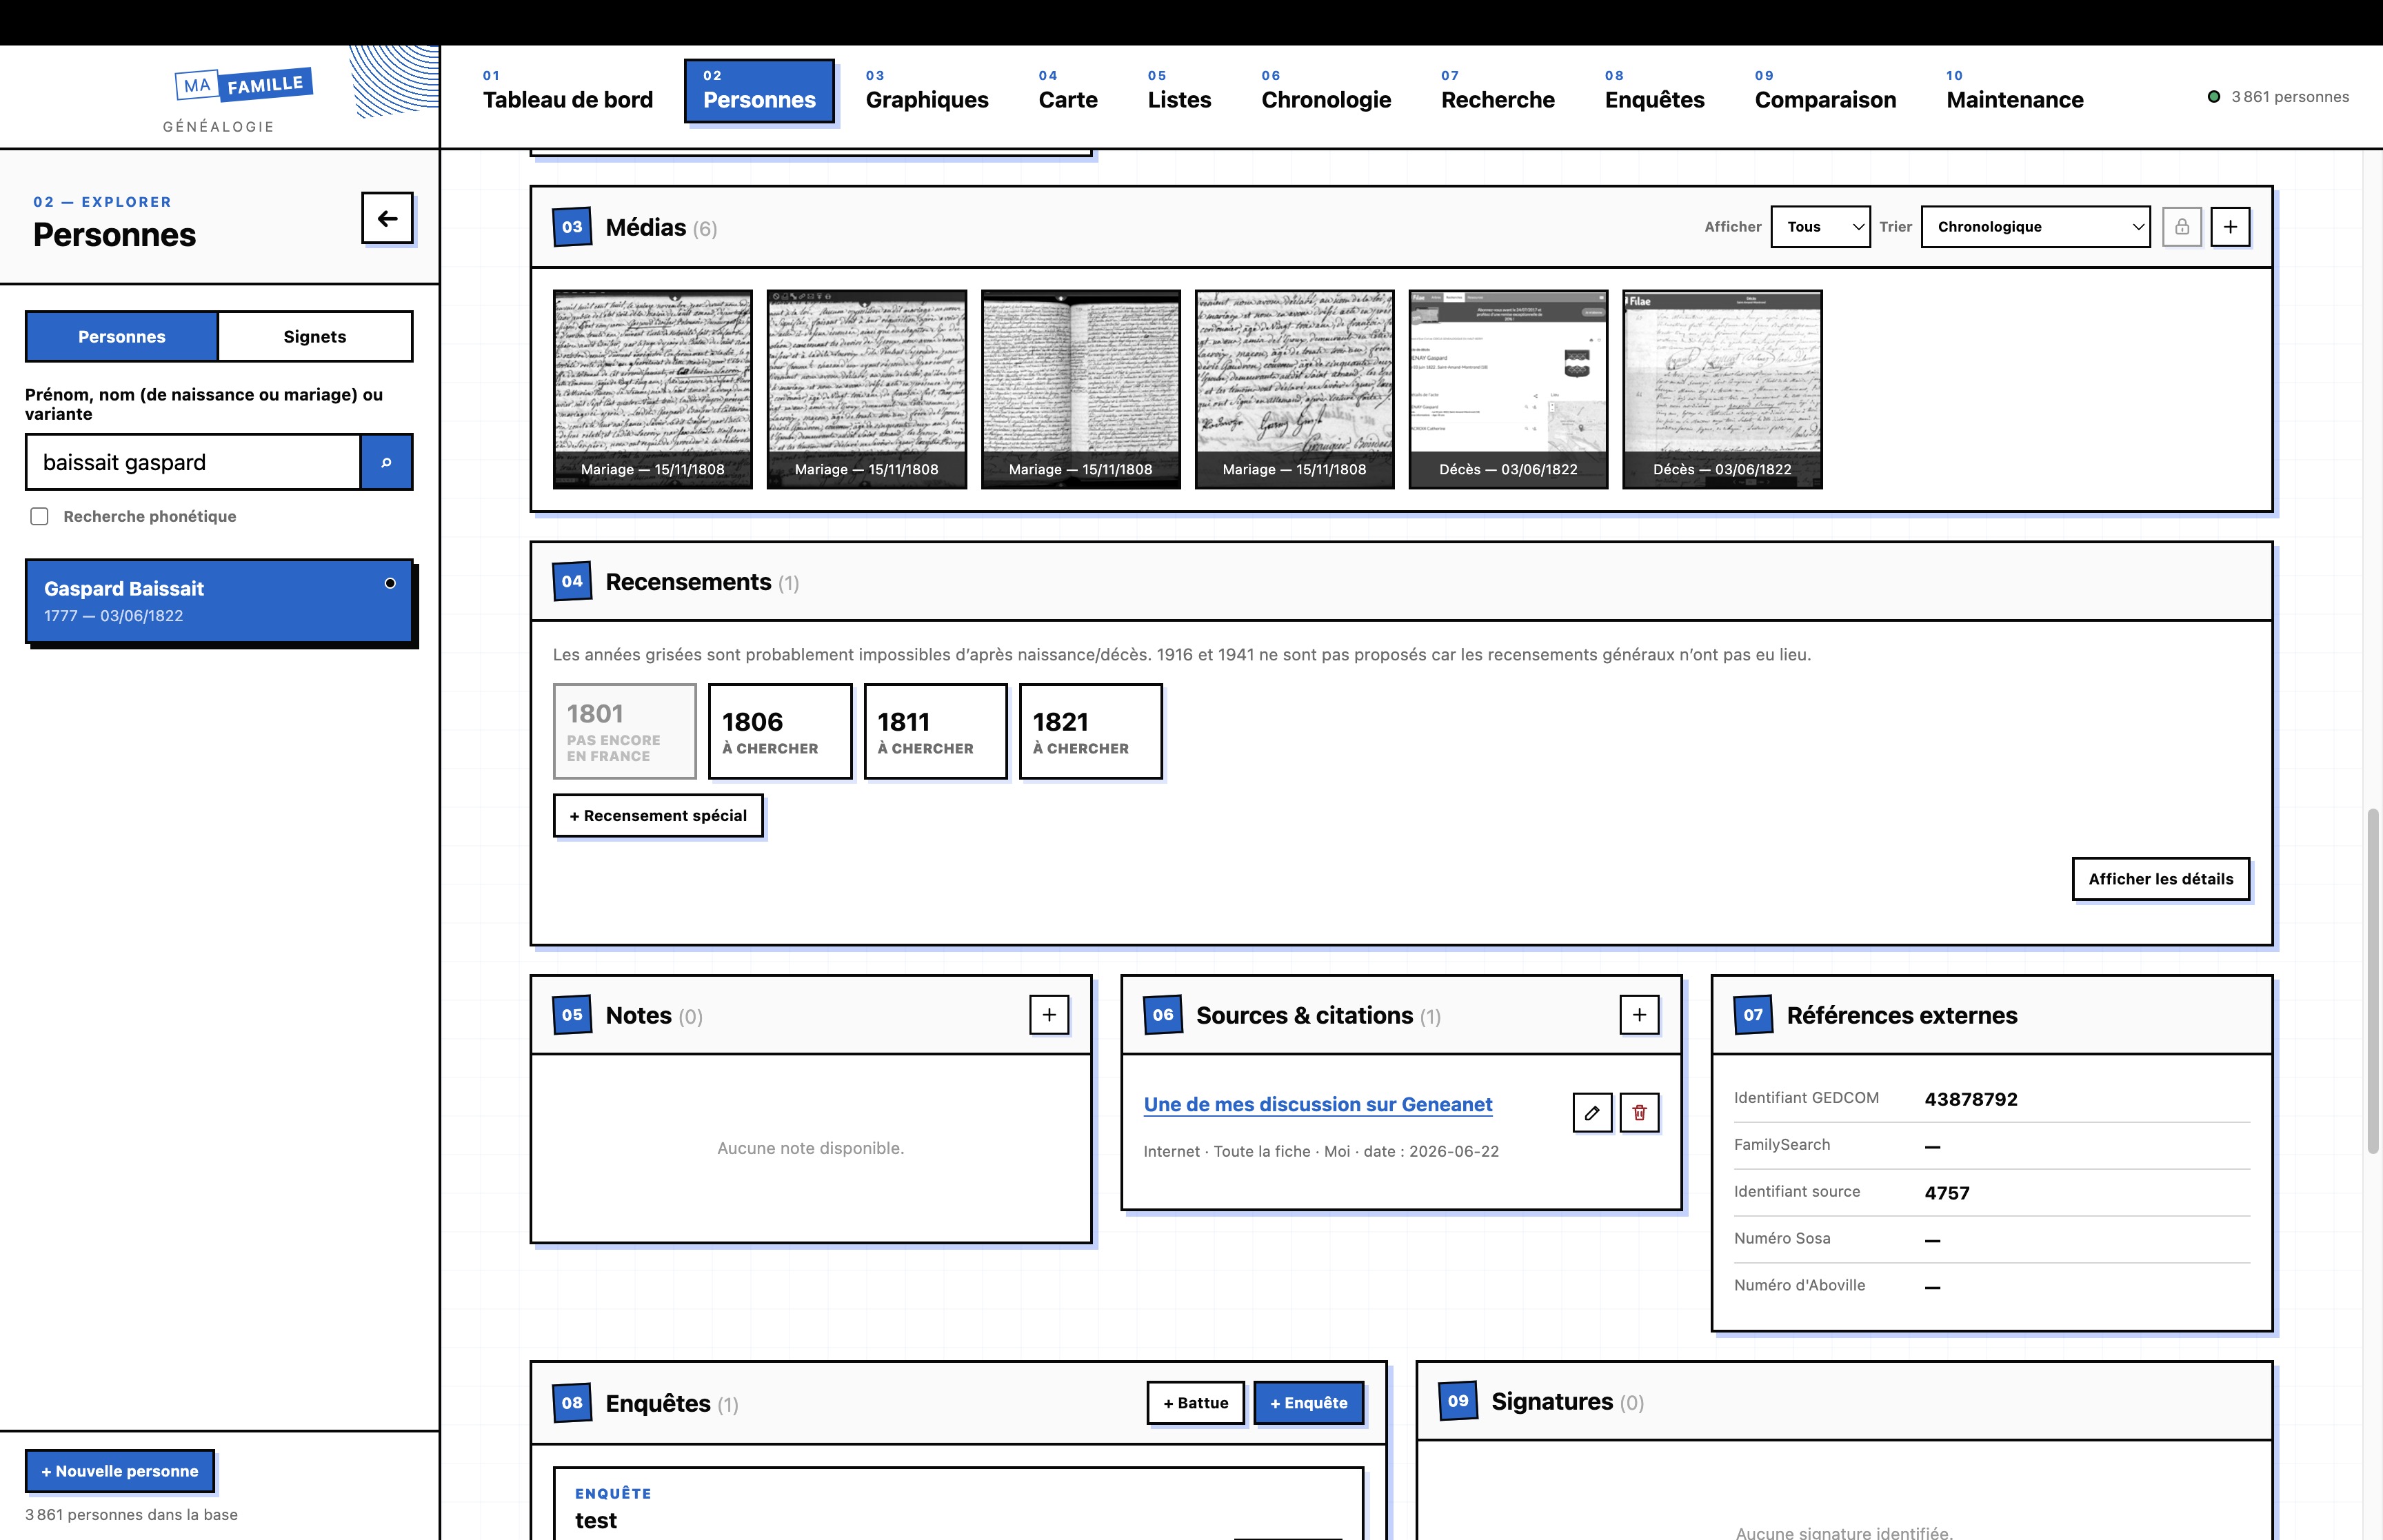The height and width of the screenshot is (1540, 2383).
Task: Click the + Enquête button
Action: (1309, 1403)
